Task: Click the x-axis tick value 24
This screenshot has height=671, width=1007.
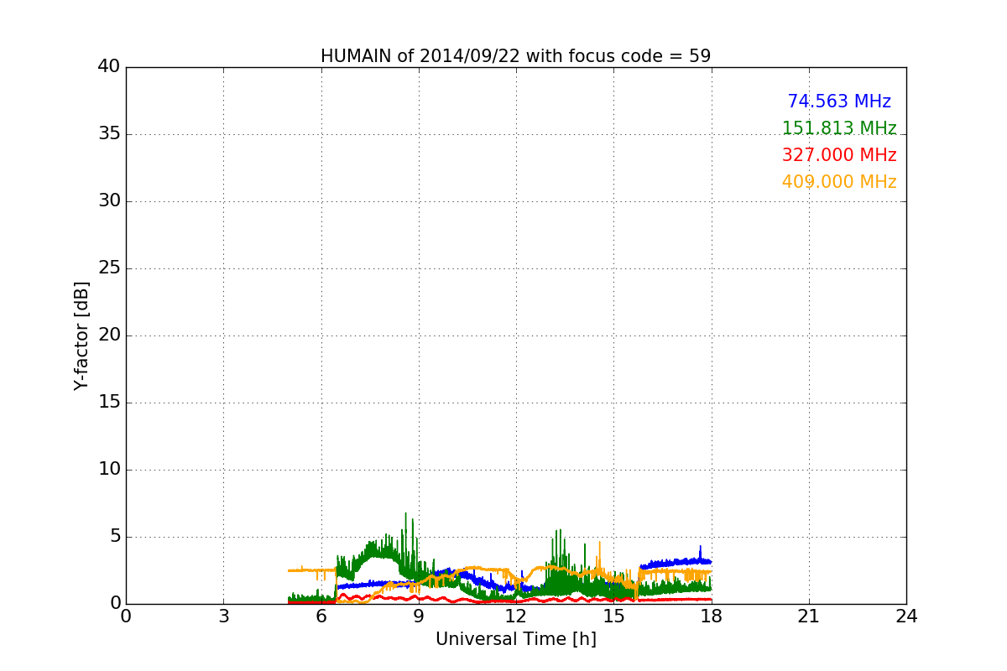Action: click(x=906, y=616)
